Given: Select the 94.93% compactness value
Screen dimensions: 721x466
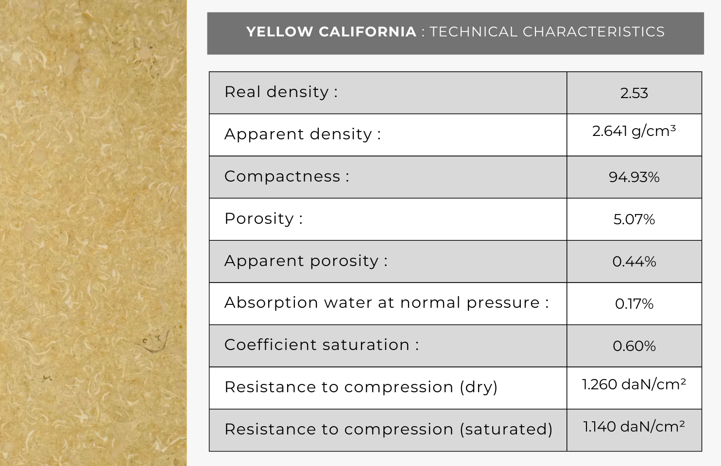Looking at the screenshot, I should [x=634, y=177].
